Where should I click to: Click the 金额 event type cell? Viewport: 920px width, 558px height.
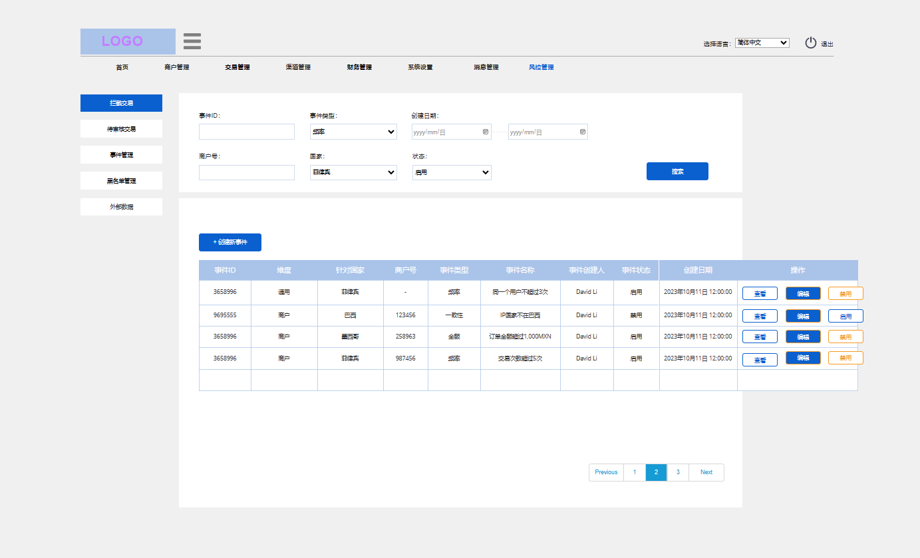point(454,337)
